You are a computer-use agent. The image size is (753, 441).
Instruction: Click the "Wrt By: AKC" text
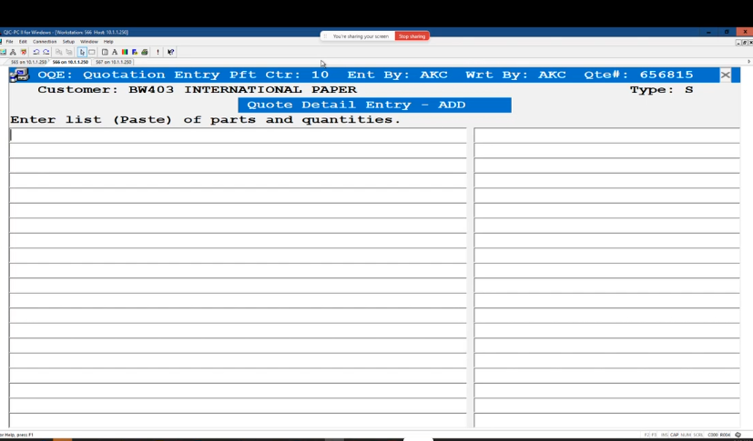[515, 75]
